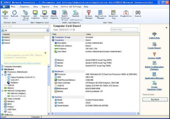Click the Create Summary Table link
The image size is (170, 119).
[x=154, y=88]
